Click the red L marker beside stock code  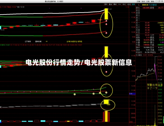[139, 5]
